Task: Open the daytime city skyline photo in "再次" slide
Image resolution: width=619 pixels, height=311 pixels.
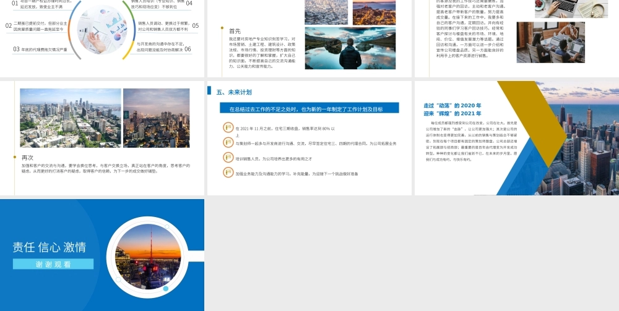Action: [x=71, y=118]
